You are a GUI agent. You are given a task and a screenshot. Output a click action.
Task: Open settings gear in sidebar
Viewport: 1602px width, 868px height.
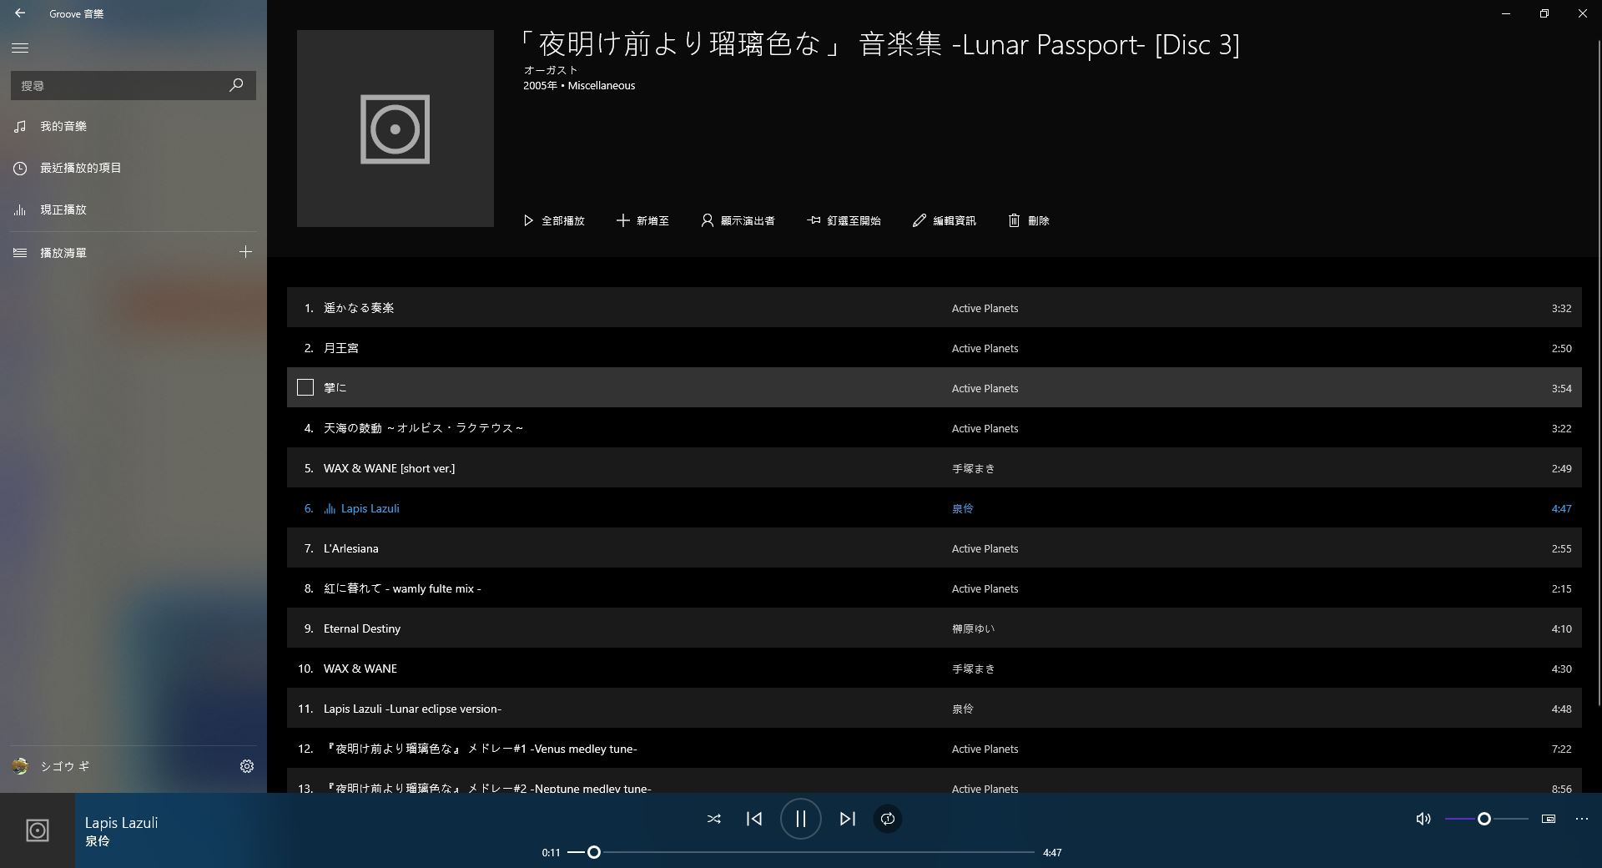coord(247,766)
